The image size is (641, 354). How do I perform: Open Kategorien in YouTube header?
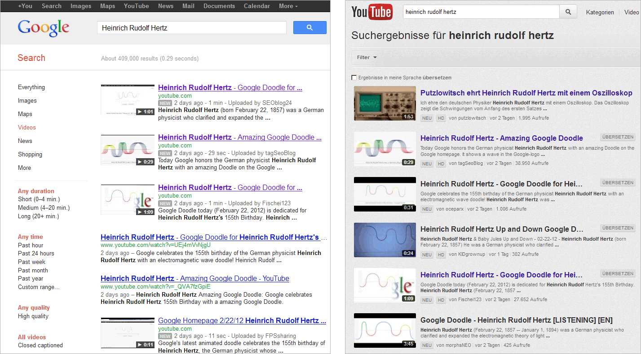tap(600, 13)
